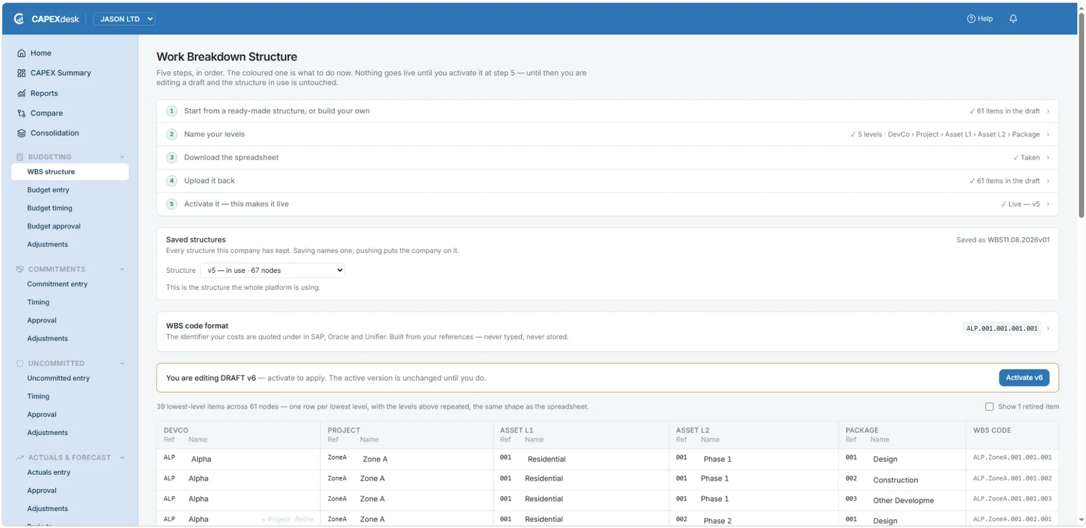1086x528 pixels.
Task: Click the Reports chart icon
Action: [x=22, y=94]
